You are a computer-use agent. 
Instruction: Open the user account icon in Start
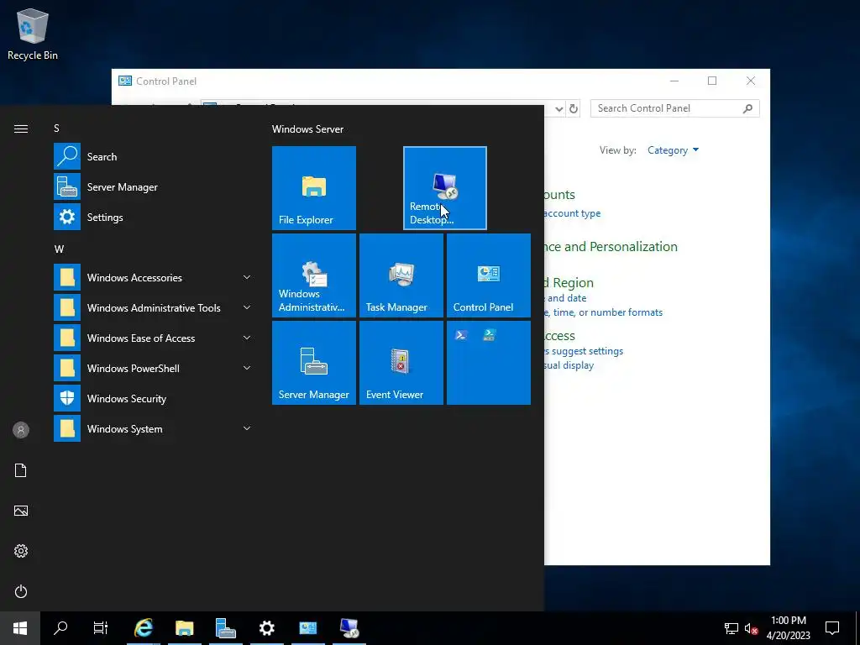(x=21, y=430)
